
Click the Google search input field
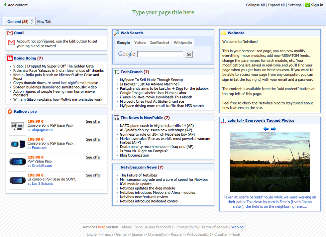[x=160, y=54]
